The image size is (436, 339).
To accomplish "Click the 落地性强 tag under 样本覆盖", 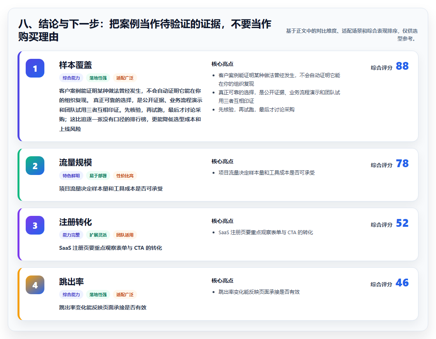I will (98, 78).
